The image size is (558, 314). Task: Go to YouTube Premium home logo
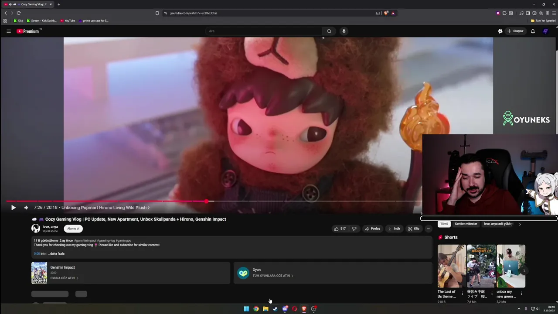tap(28, 31)
